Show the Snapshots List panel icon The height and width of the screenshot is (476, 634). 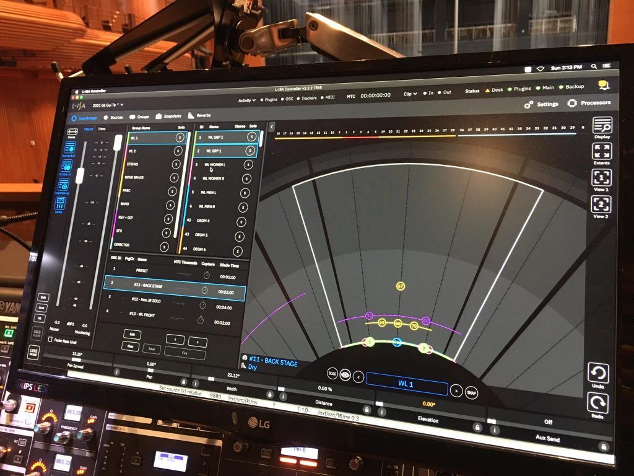(63, 185)
